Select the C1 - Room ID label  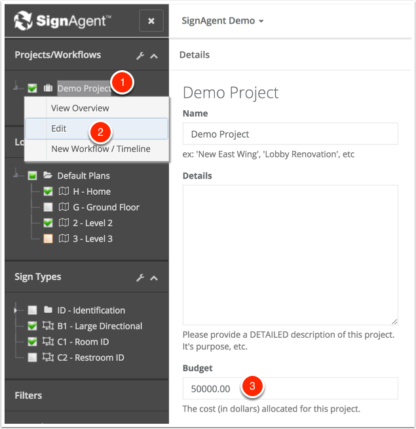click(x=83, y=342)
